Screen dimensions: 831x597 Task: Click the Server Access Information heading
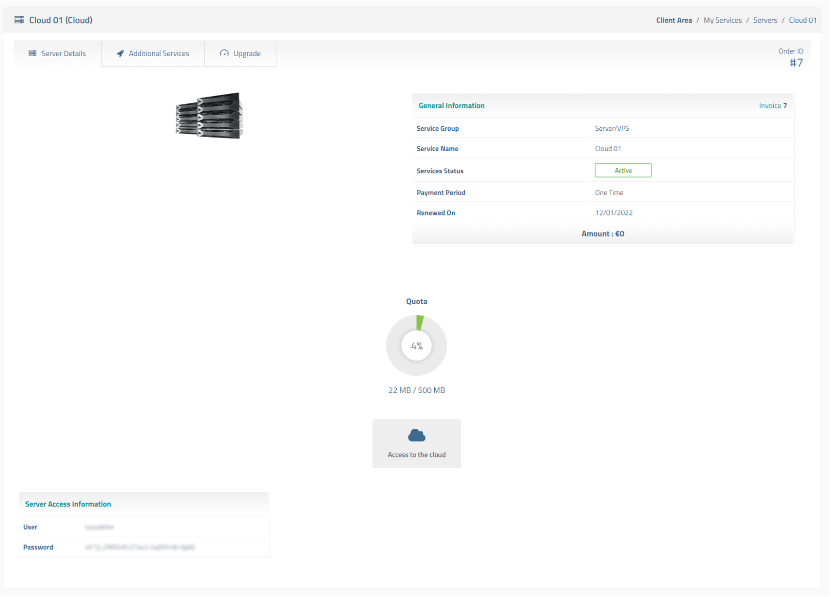[68, 504]
